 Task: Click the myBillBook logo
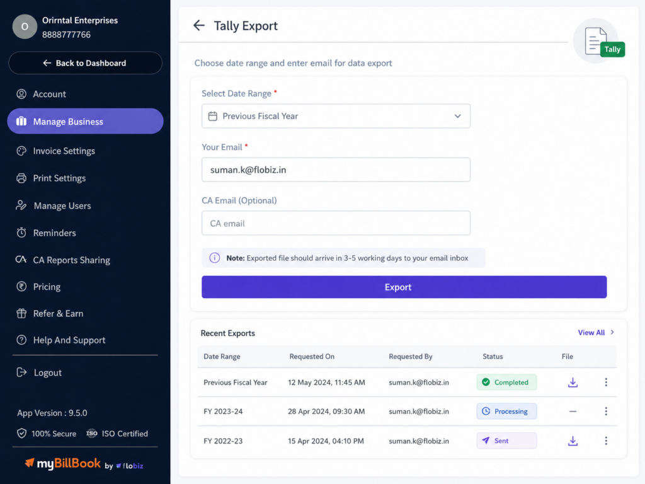pyautogui.click(x=62, y=464)
